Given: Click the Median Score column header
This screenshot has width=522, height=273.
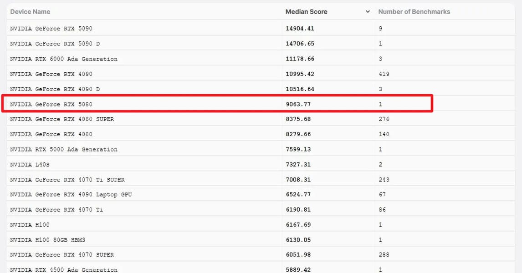Looking at the screenshot, I should coord(306,12).
